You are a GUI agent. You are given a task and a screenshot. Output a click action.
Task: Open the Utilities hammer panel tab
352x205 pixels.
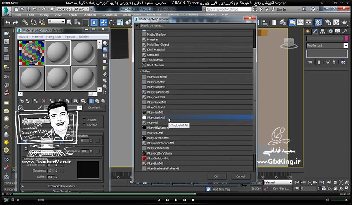(x=345, y=31)
